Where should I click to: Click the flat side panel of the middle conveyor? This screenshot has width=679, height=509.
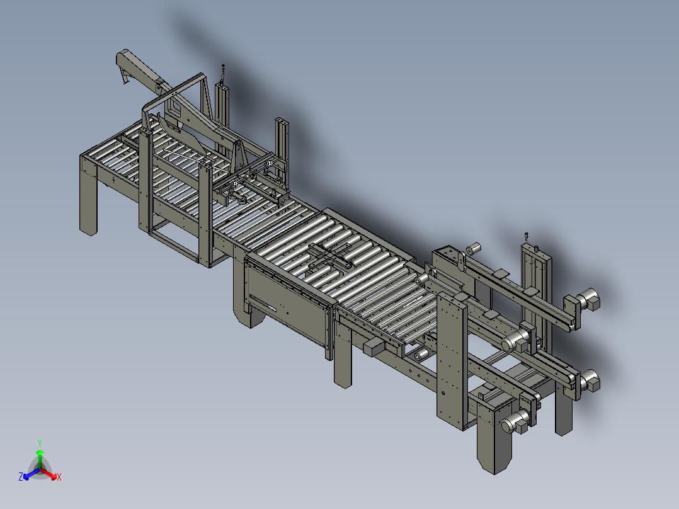(287, 300)
